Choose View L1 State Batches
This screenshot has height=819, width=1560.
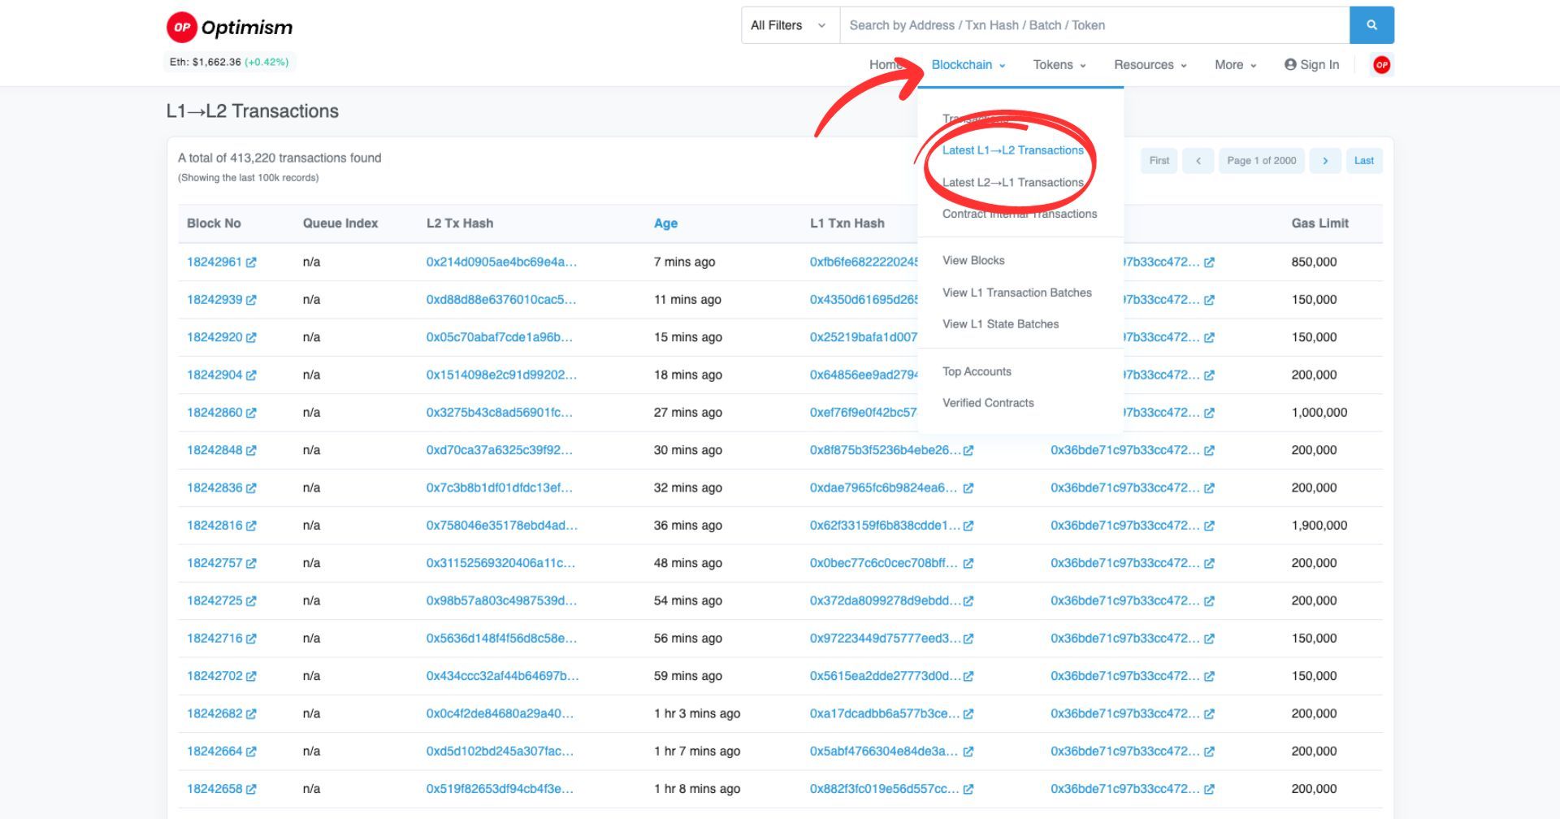point(1001,323)
